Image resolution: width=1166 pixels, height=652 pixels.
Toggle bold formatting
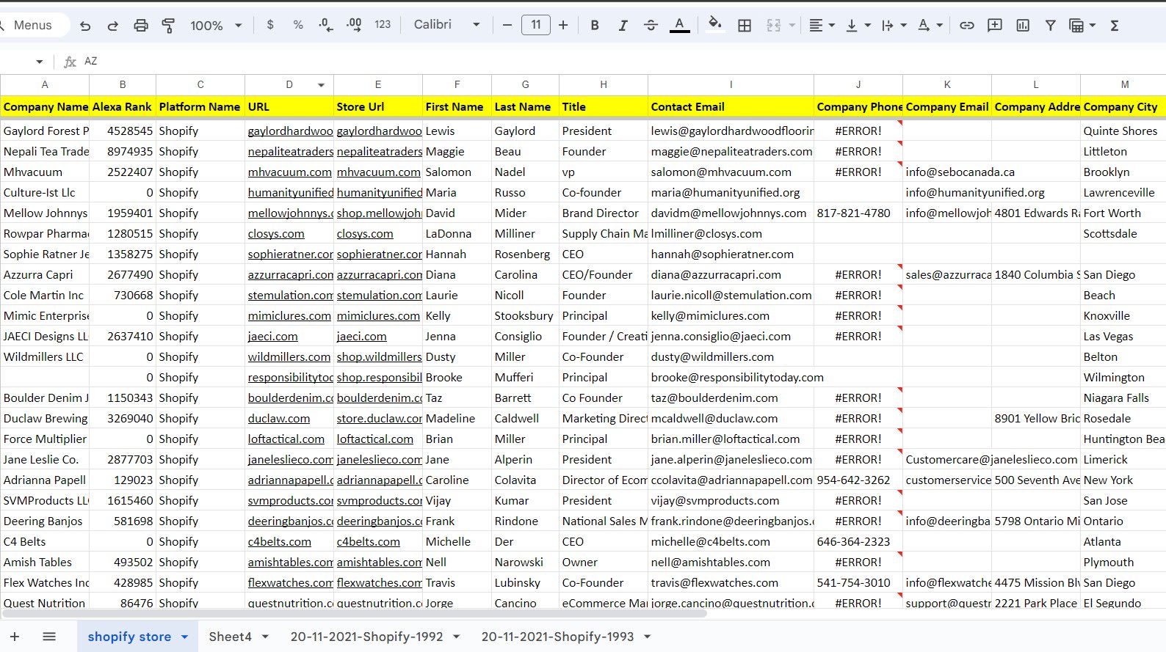[595, 25]
